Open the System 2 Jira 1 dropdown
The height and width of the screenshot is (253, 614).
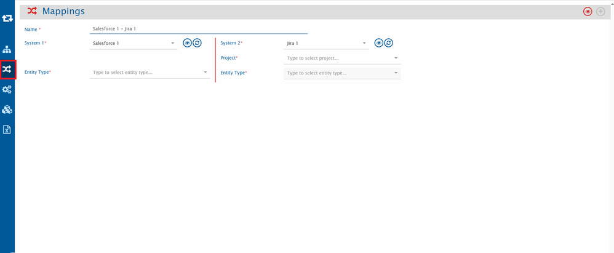pos(326,44)
